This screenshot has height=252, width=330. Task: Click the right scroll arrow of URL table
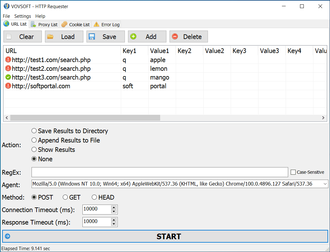323,118
